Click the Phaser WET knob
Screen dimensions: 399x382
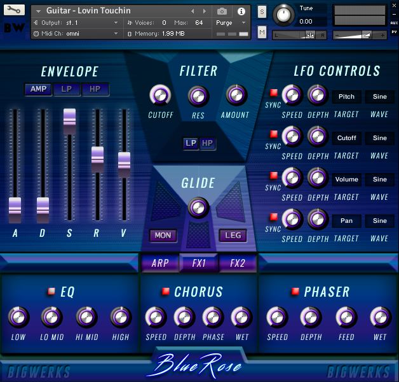point(381,318)
